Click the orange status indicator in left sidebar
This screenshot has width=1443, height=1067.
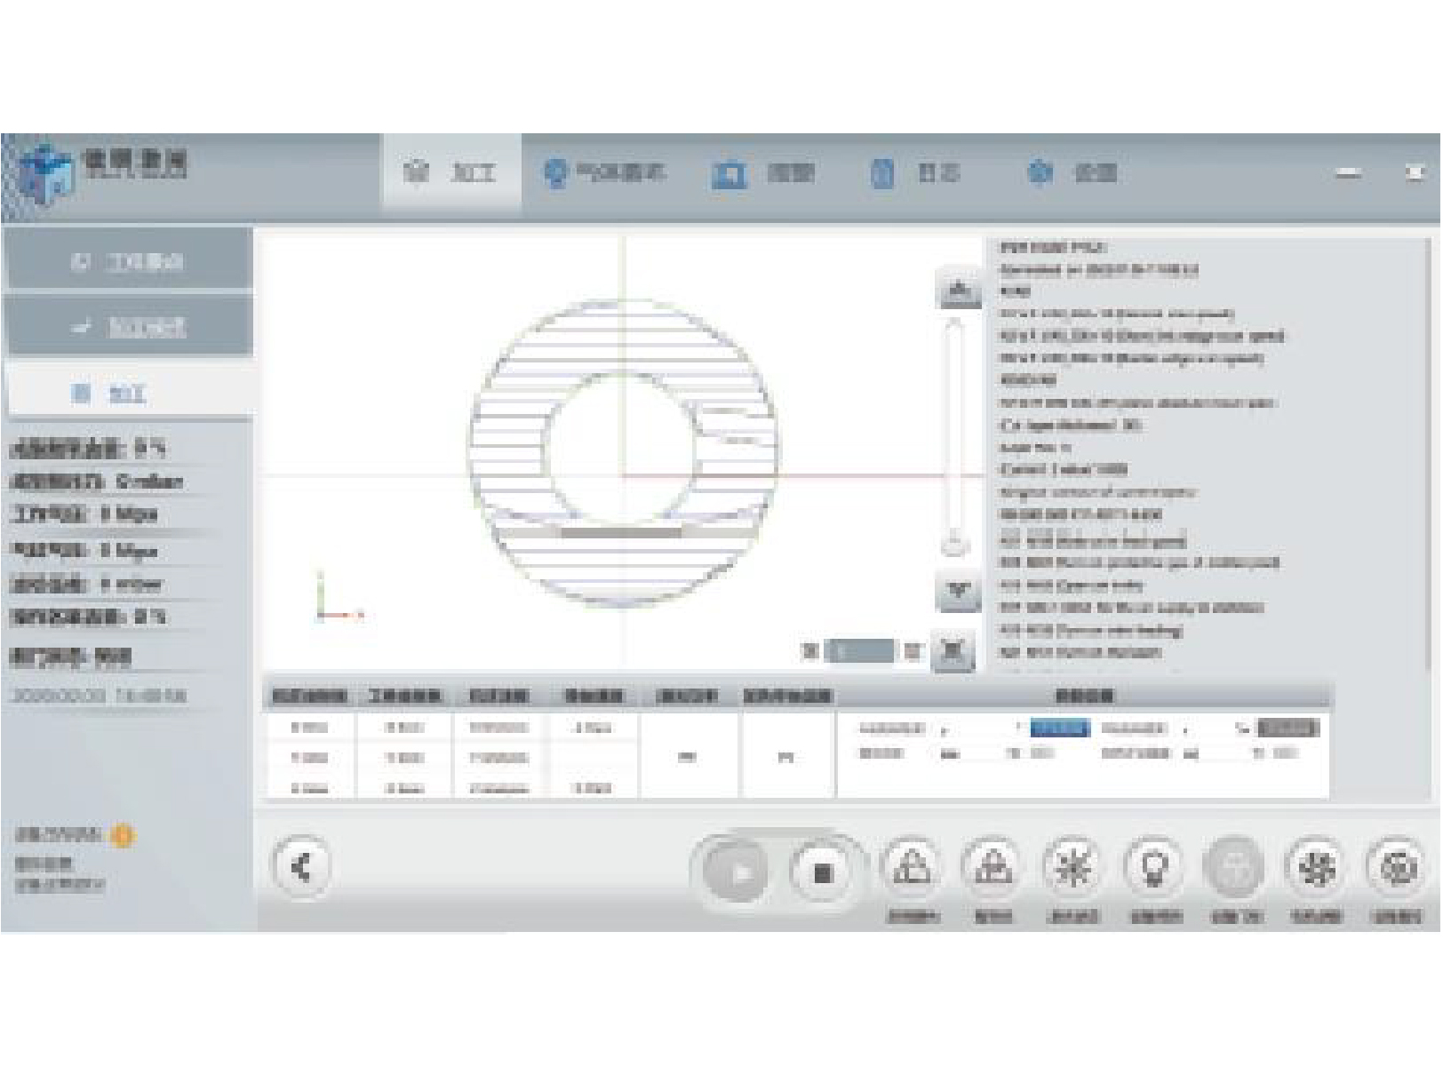[x=122, y=835]
